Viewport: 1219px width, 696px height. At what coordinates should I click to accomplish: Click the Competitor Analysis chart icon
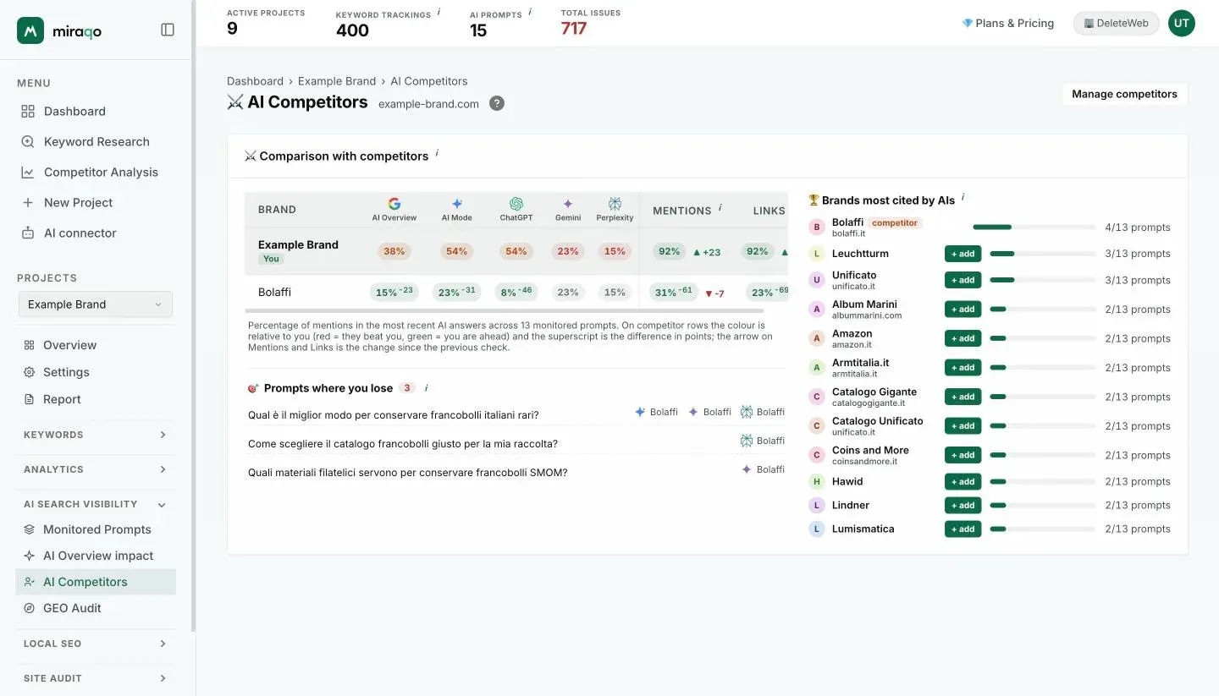point(28,172)
